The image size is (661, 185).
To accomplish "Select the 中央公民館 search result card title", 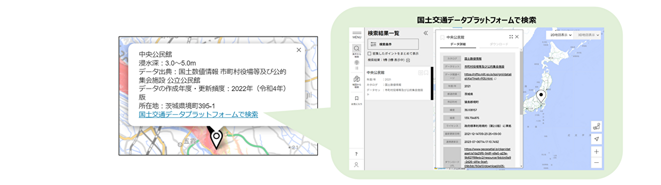I will coord(376,72).
